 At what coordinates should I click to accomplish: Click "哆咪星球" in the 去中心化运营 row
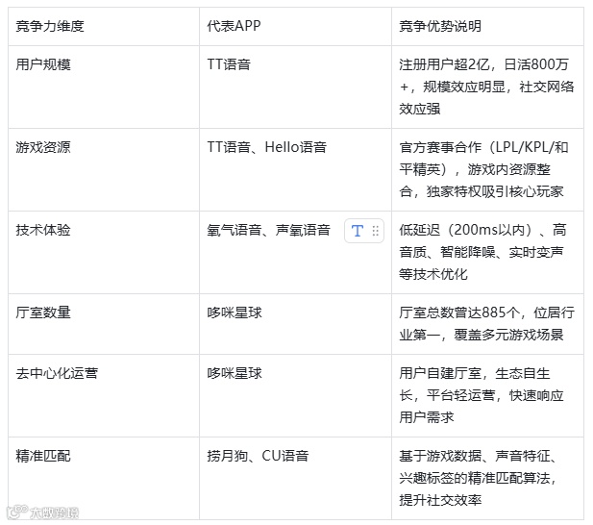[235, 373]
